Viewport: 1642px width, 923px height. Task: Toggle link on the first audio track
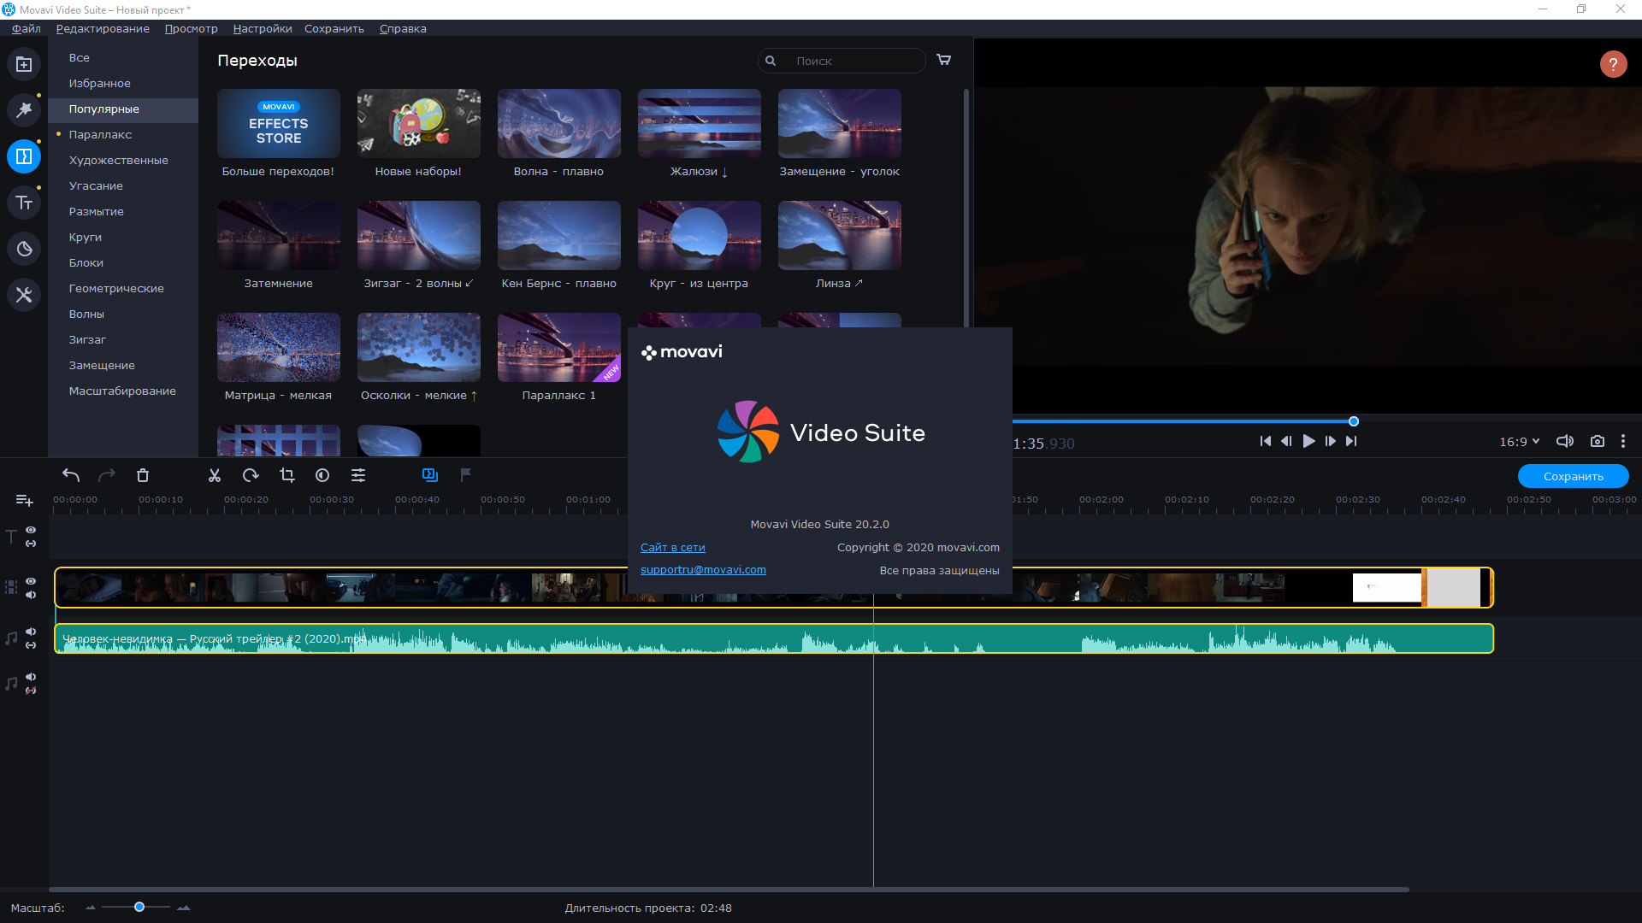click(31, 645)
